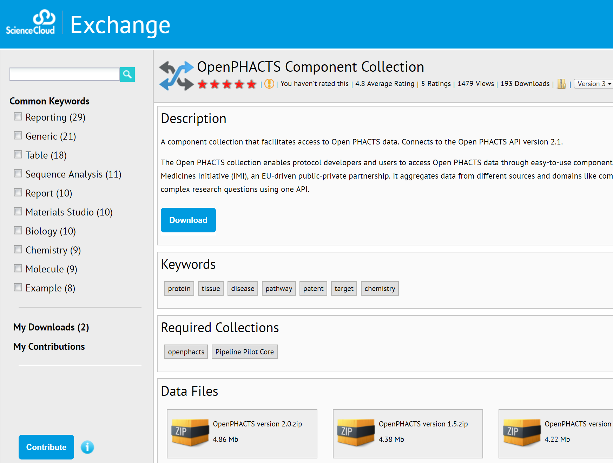Click the tissue keyword tag
The height and width of the screenshot is (463, 613).
coord(211,289)
